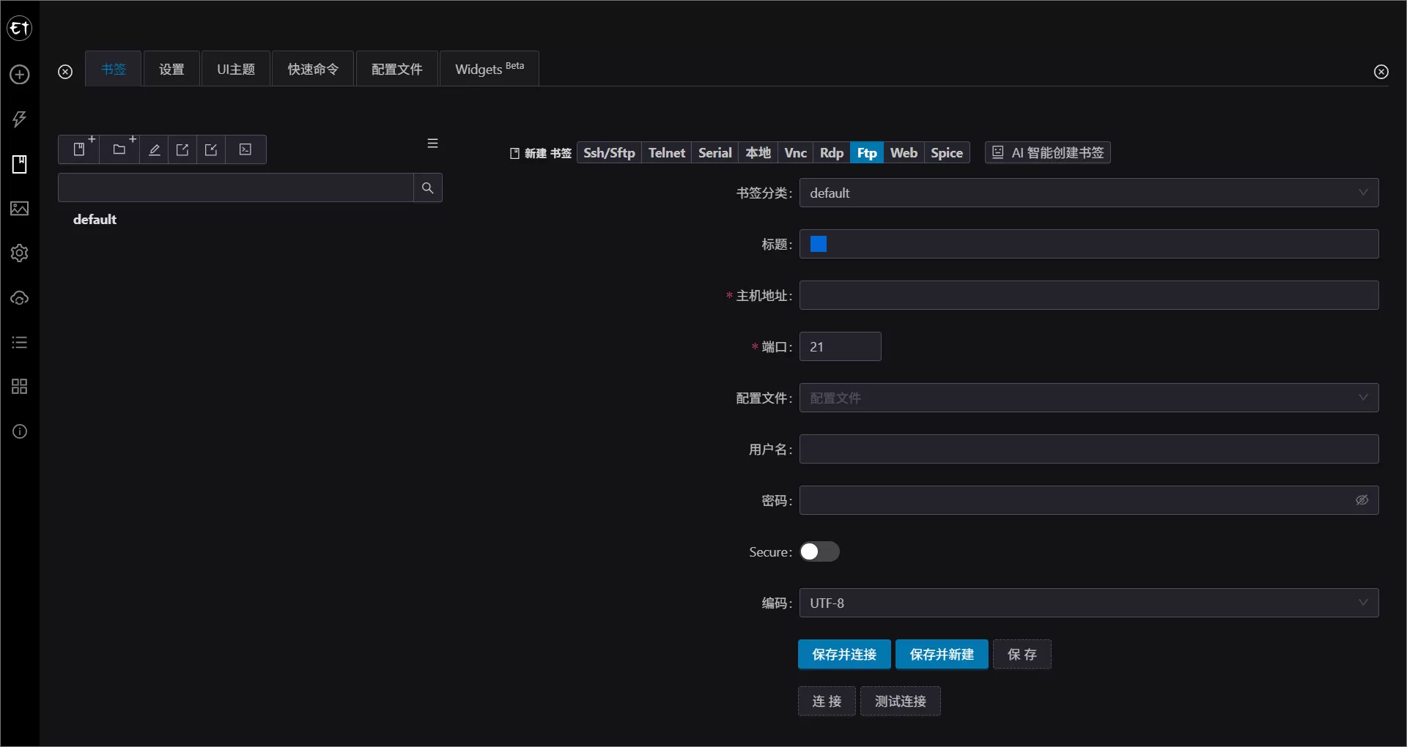Toggle the Secure switch

coord(819,551)
